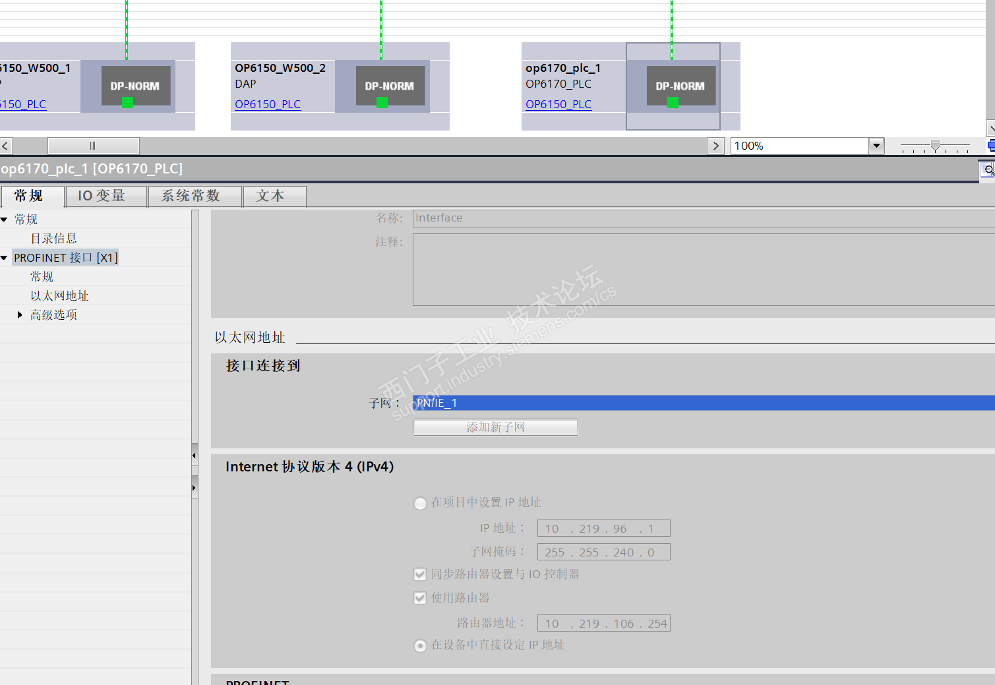Click the 子网掩码 field 255.255.240.0
Viewport: 995px width, 685px height.
(x=604, y=552)
